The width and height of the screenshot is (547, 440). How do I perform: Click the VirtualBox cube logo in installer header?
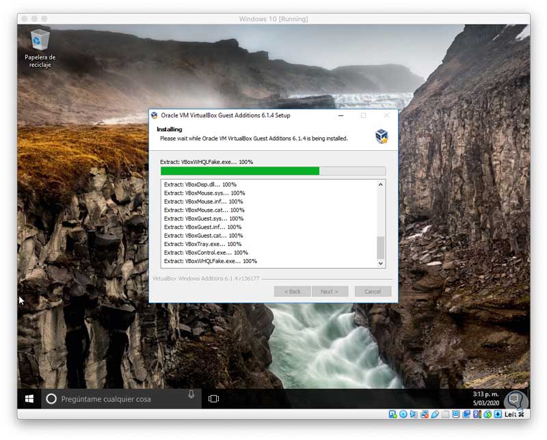click(382, 136)
